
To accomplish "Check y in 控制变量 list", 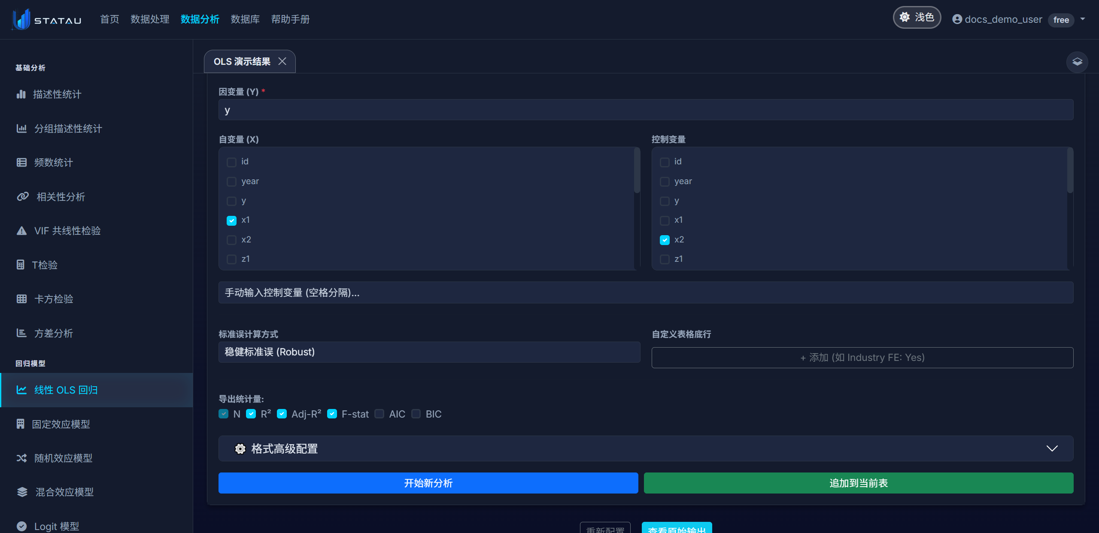I will coord(665,201).
